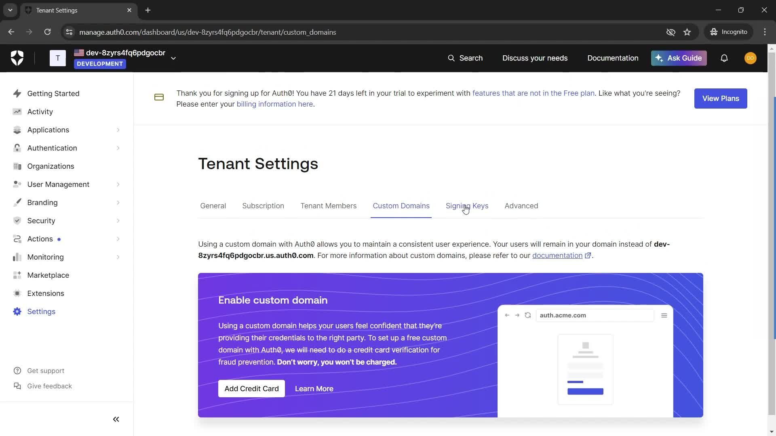Viewport: 776px width, 436px height.
Task: Open the browser three-dot menu
Action: click(765, 32)
